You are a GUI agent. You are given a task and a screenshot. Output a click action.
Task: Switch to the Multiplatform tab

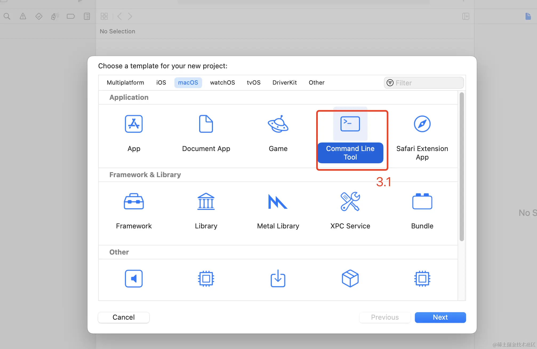click(x=125, y=83)
